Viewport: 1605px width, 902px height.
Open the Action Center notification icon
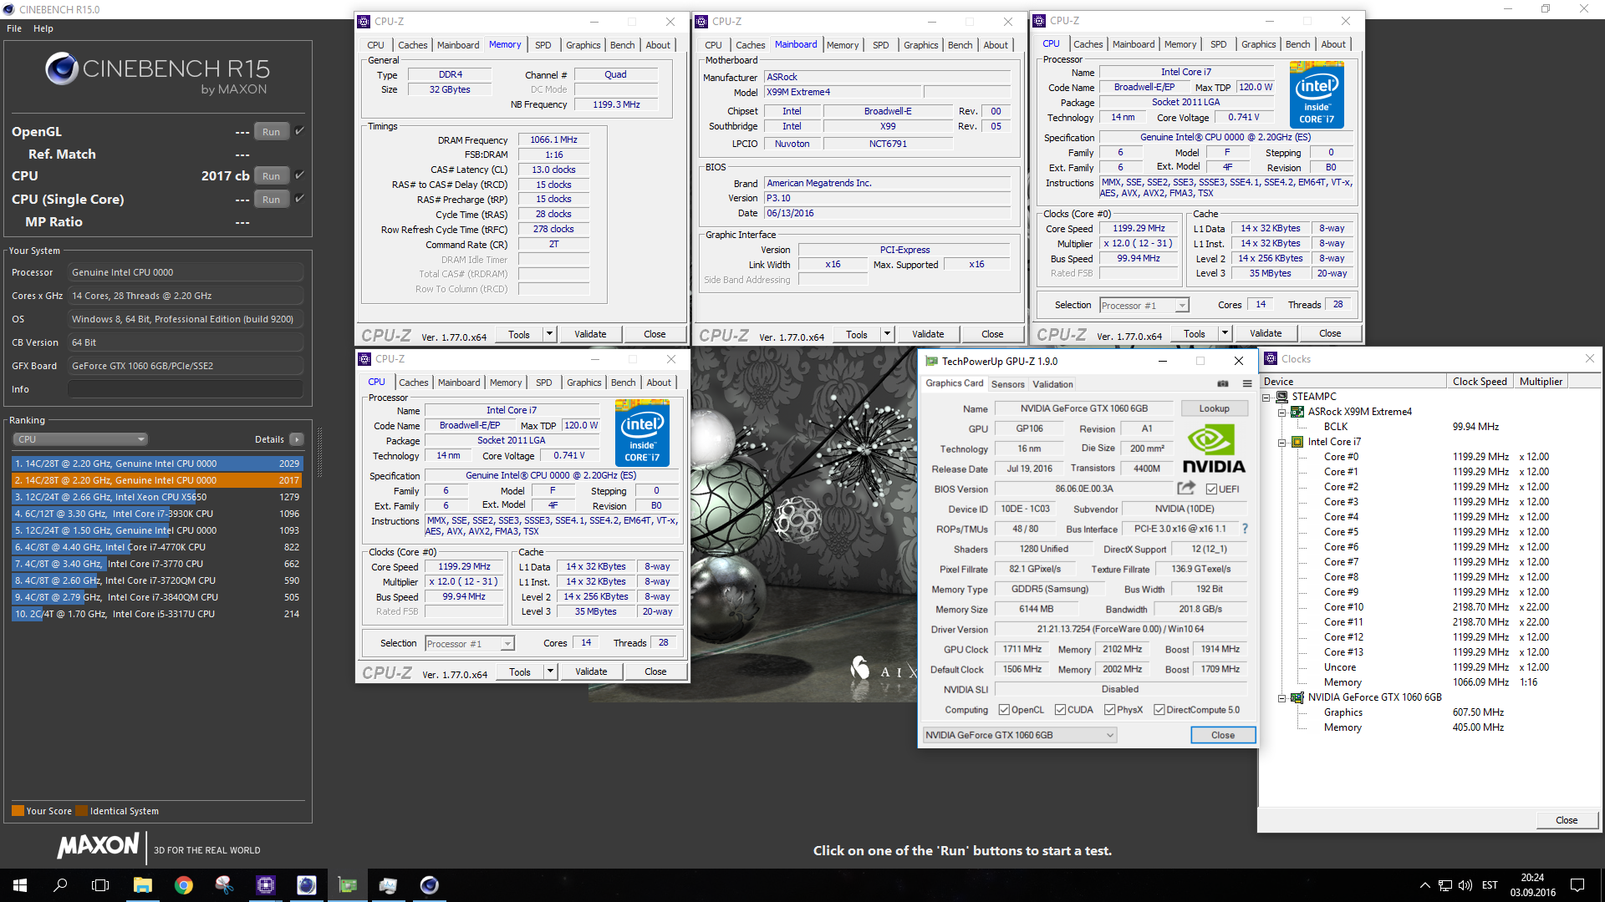1577,885
